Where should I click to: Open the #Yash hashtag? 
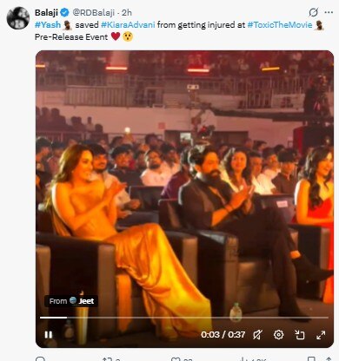pos(48,25)
